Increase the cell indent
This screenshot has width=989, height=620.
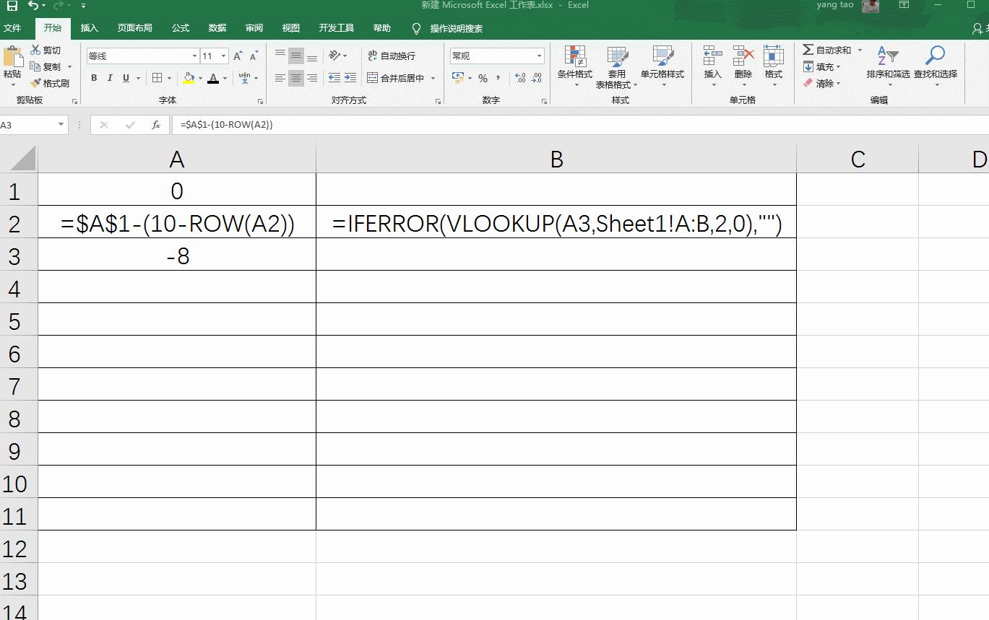point(350,78)
